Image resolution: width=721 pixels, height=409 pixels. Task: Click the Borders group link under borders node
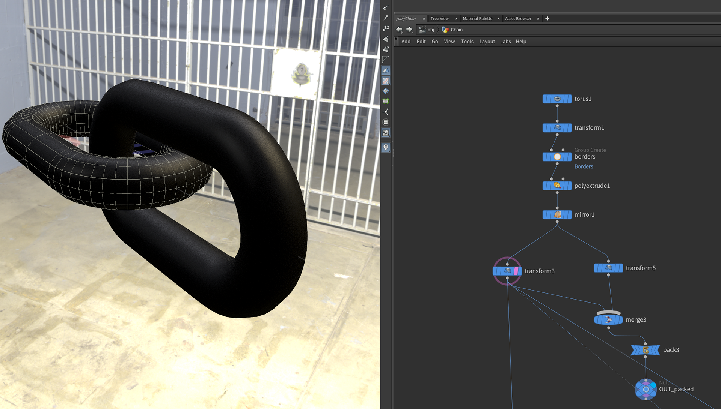point(584,166)
